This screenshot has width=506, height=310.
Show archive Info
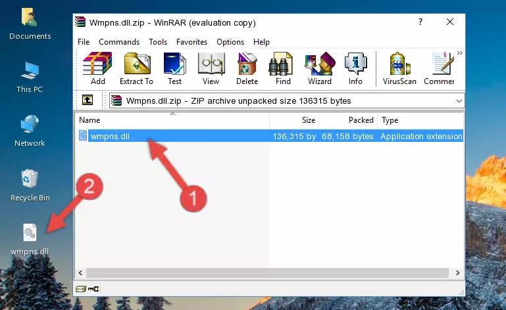coord(355,68)
